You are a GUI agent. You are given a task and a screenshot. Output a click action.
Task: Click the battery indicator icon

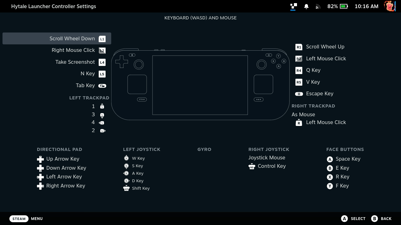(x=344, y=6)
